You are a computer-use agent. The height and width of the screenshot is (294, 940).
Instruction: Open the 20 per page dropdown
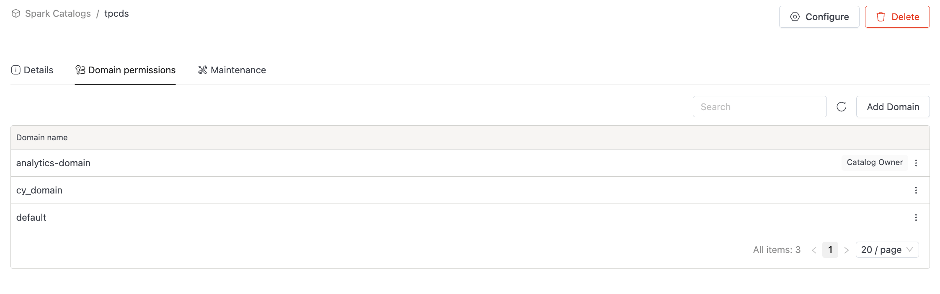pos(887,250)
